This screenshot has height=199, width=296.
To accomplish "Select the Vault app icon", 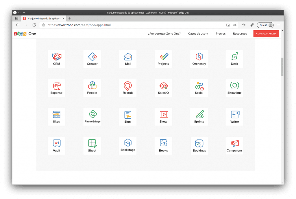I will pyautogui.click(x=56, y=146).
